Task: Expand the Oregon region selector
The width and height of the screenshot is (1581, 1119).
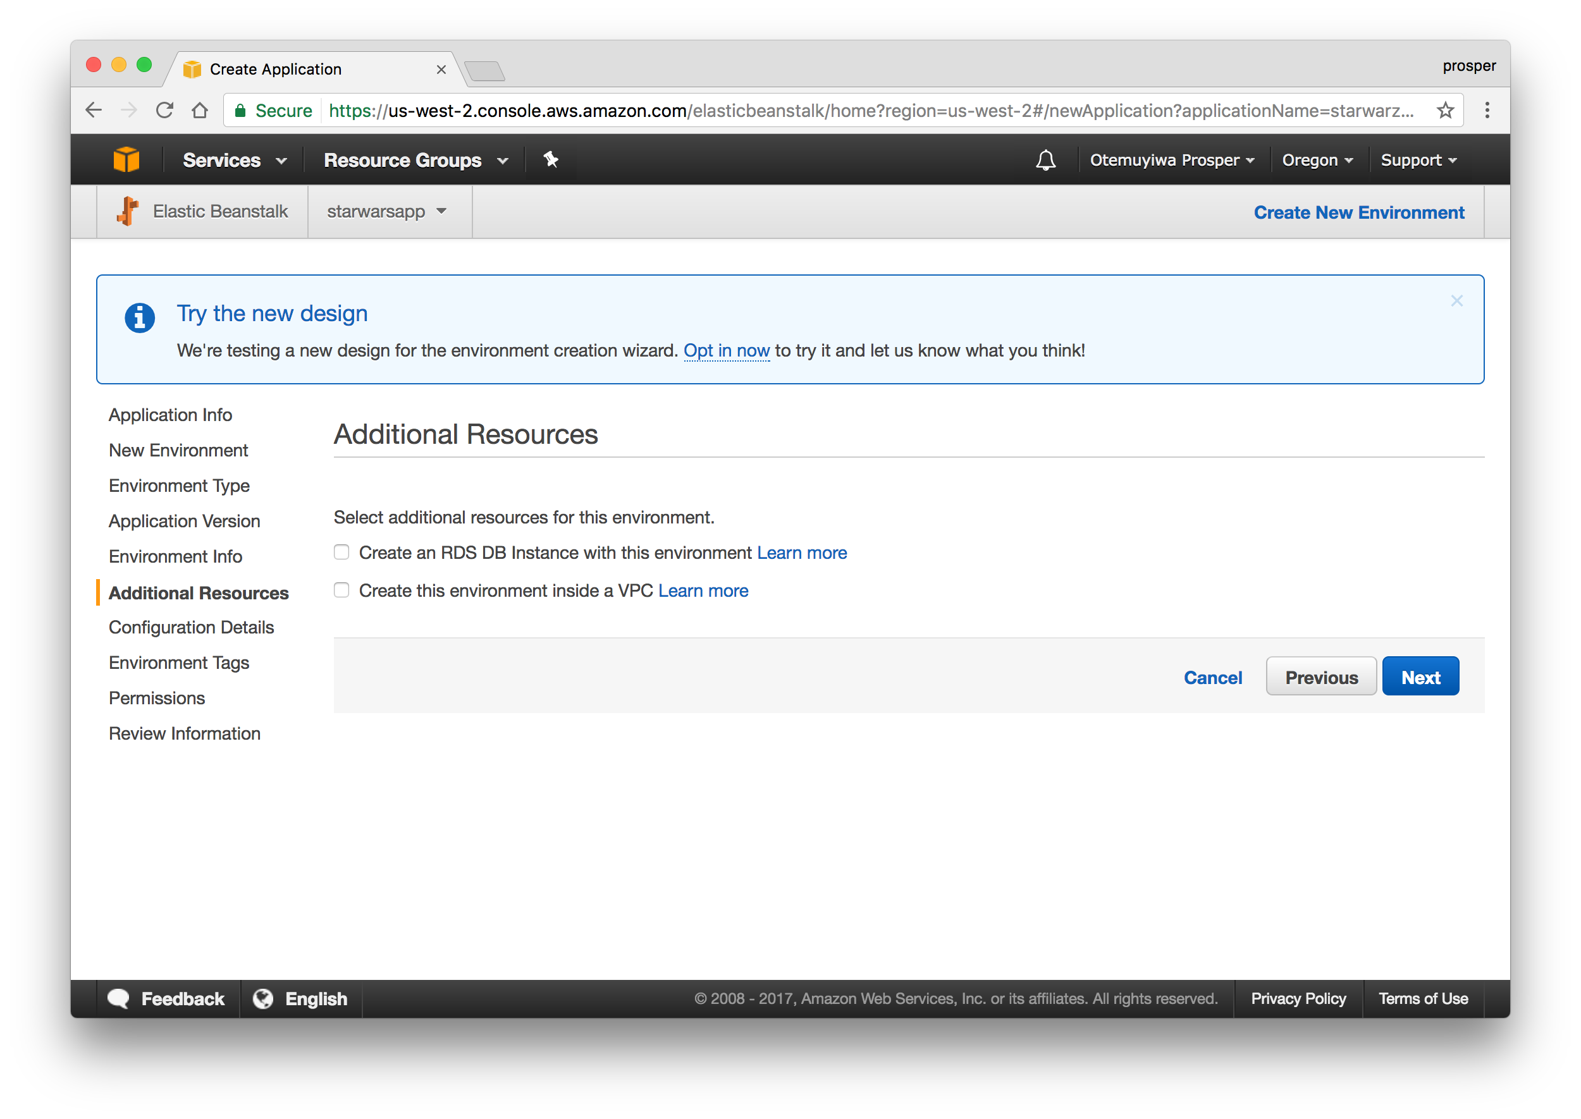Action: [x=1317, y=161]
